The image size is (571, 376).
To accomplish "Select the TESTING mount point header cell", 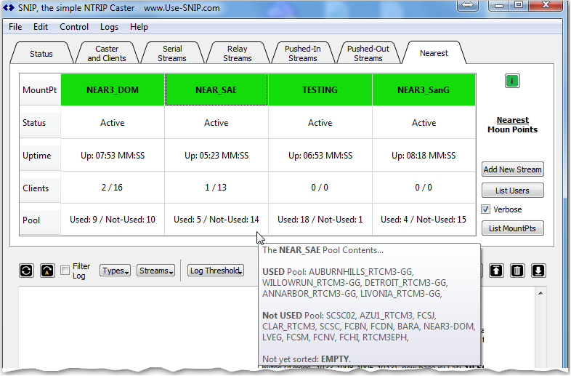I will click(x=320, y=90).
